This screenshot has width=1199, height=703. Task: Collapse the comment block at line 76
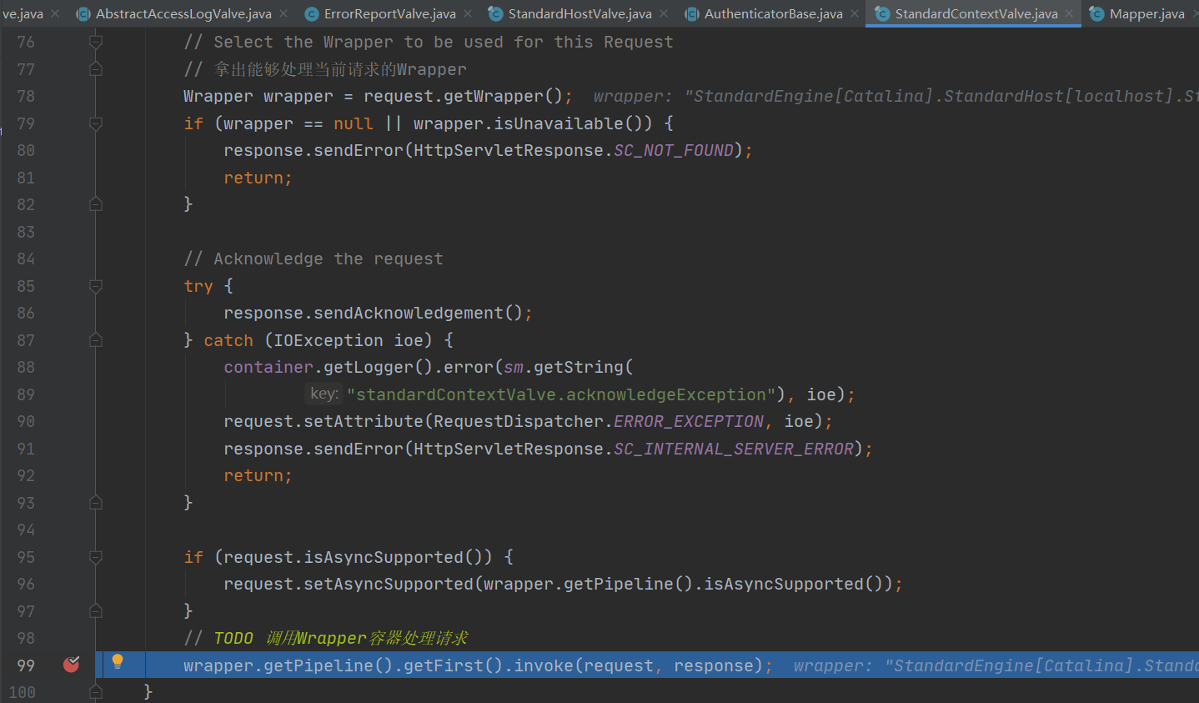(x=96, y=42)
